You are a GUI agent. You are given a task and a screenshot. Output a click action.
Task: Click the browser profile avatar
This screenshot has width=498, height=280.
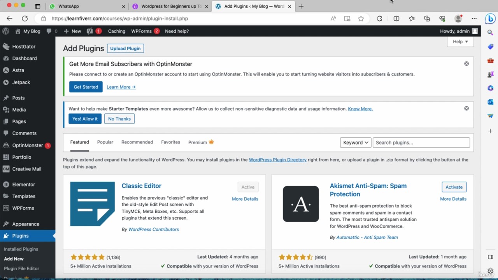click(458, 18)
